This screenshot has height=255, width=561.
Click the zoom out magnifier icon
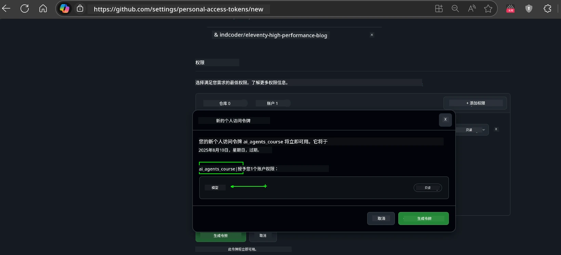(455, 9)
